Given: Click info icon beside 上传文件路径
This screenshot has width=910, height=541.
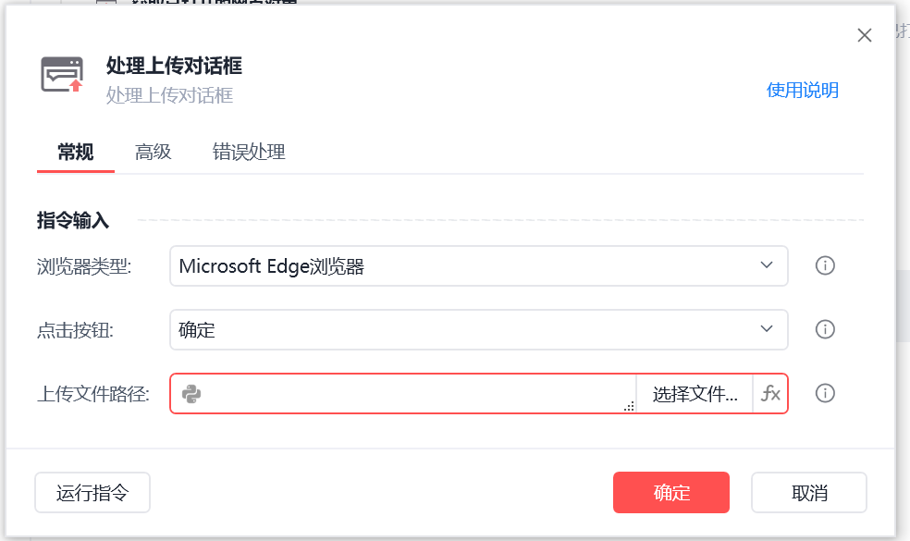Looking at the screenshot, I should [825, 393].
